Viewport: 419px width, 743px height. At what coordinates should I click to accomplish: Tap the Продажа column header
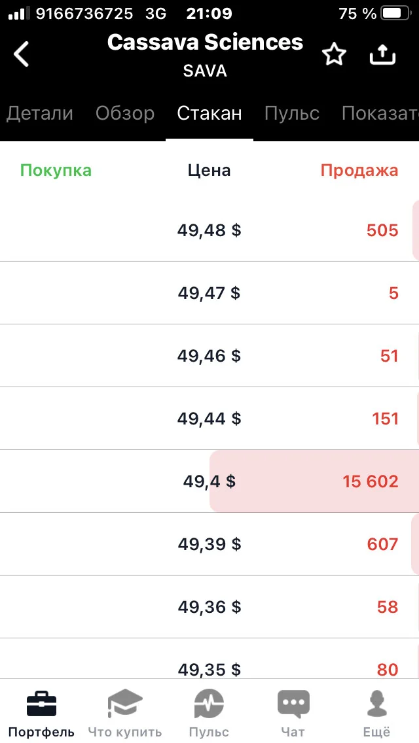[x=359, y=170]
